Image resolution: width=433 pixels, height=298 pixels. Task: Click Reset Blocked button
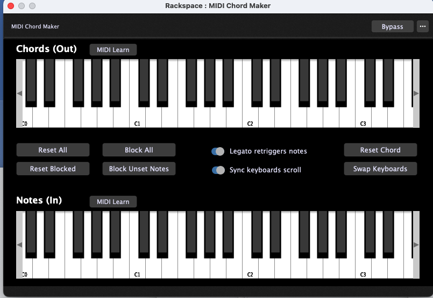coord(53,169)
